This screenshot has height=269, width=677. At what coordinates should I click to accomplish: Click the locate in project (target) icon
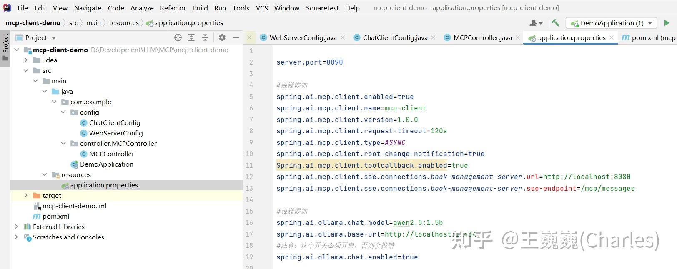(178, 37)
